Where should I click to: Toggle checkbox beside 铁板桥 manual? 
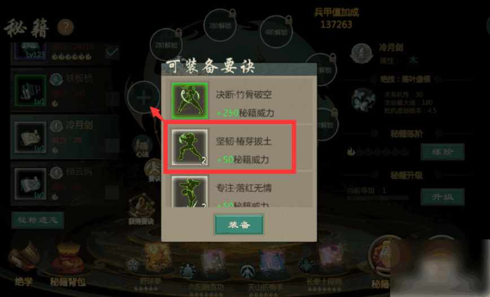(112, 99)
